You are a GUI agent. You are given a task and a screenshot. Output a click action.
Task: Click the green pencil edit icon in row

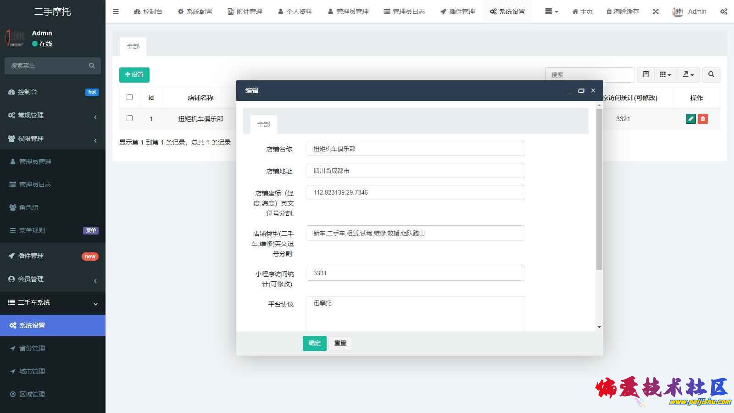tap(690, 119)
